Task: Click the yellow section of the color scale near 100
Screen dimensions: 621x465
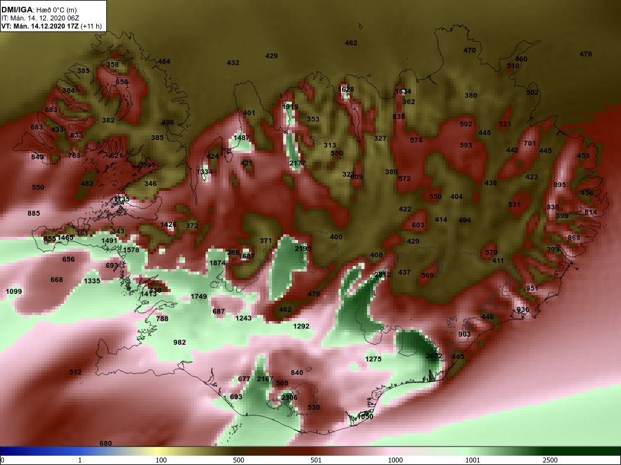Action: pyautogui.click(x=158, y=451)
